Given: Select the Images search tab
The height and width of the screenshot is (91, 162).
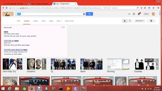Looking at the screenshot, I should (x=27, y=21).
